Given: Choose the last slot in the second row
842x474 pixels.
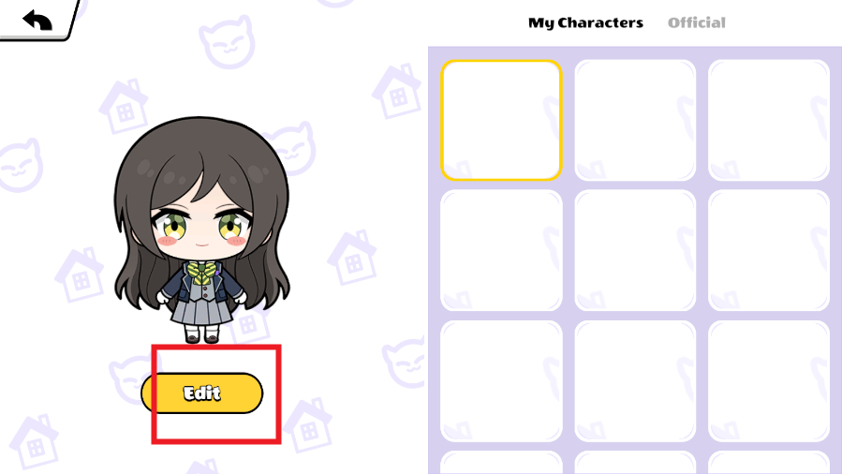Looking at the screenshot, I should click(769, 250).
